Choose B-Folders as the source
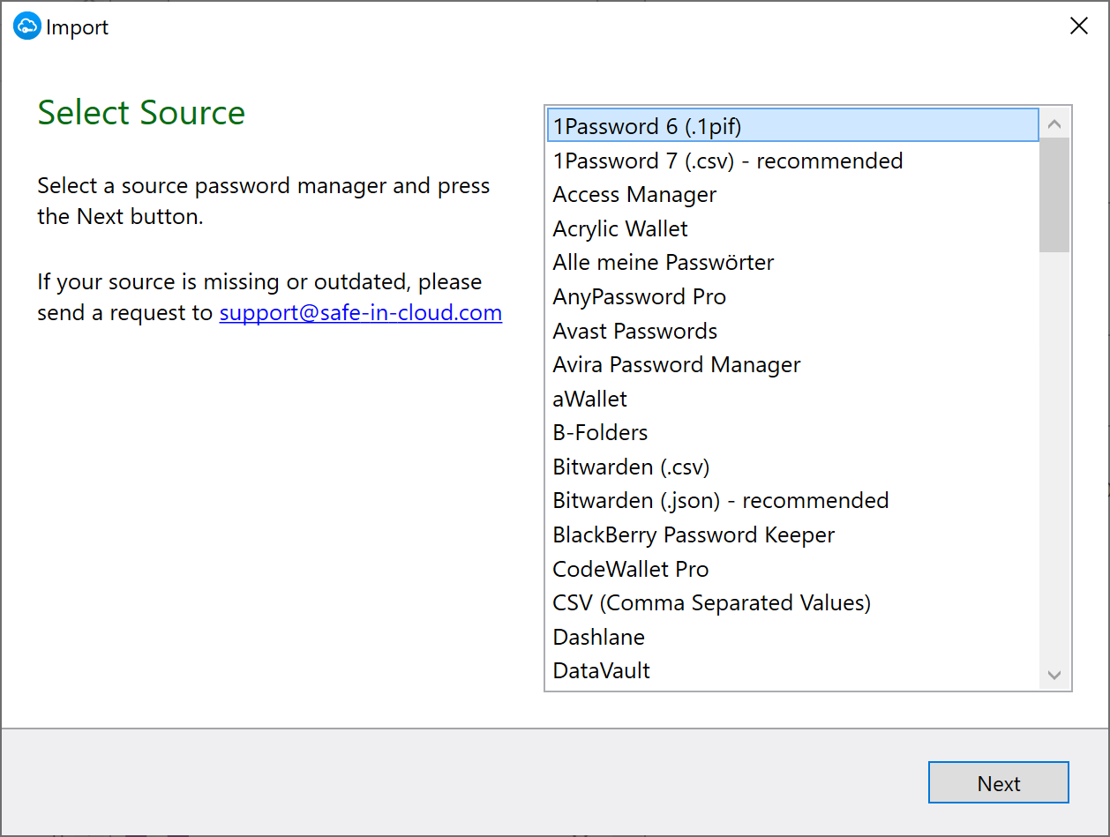The width and height of the screenshot is (1110, 837). click(792, 432)
